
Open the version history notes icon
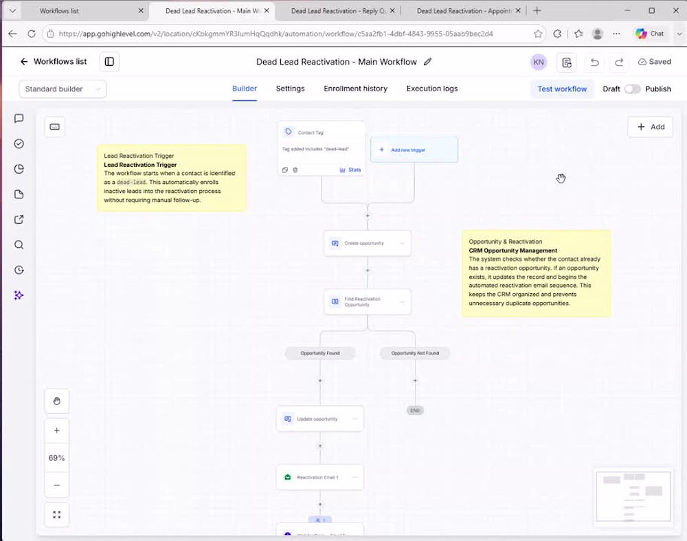tap(567, 62)
